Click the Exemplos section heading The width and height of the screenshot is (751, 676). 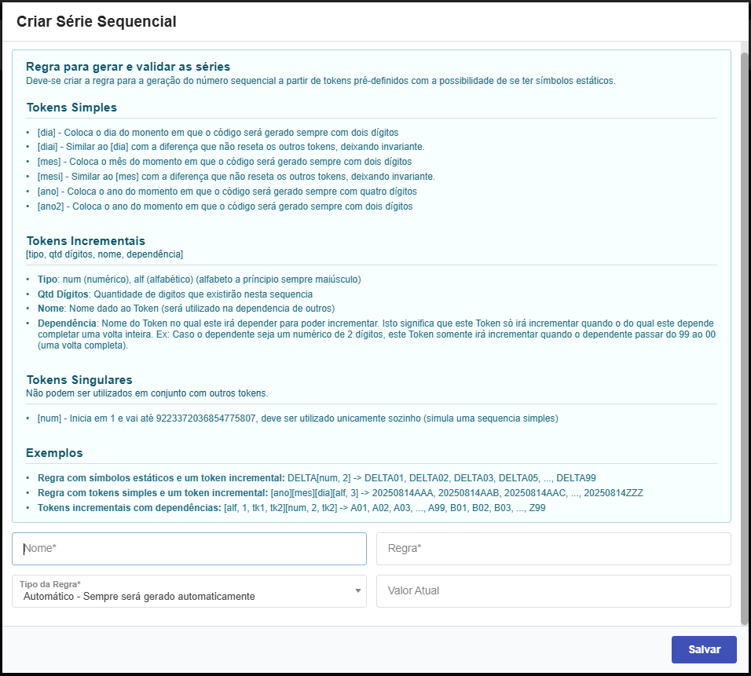[x=54, y=453]
